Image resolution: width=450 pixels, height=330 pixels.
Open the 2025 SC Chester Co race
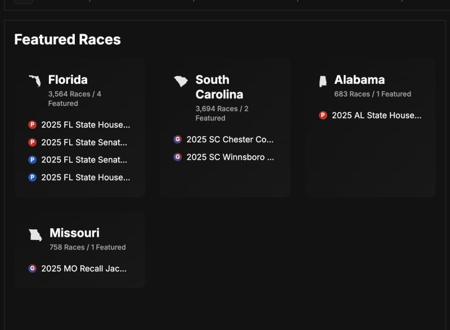click(x=230, y=139)
